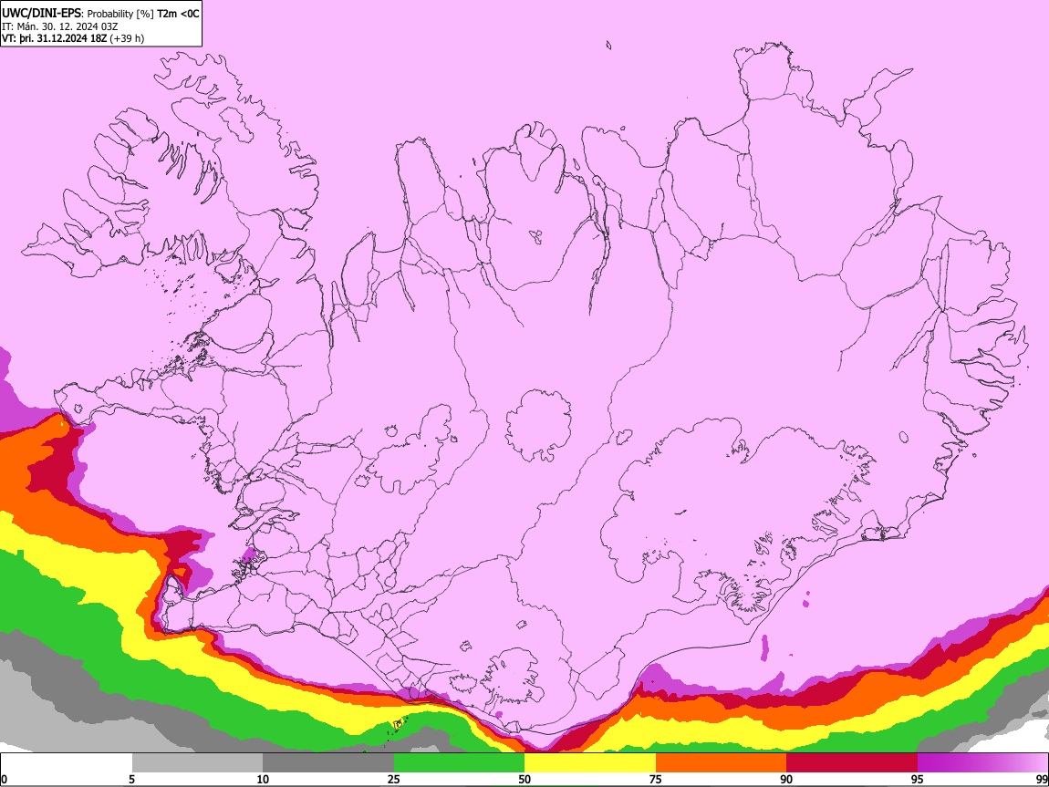This screenshot has height=787, width=1049.
Task: Click the legend tick label '90'
Action: click(x=786, y=779)
